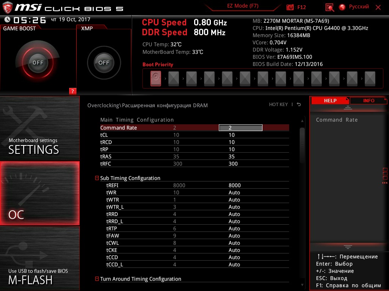Open the tRRD_L Auto value
389x291 pixels.
coord(234,221)
